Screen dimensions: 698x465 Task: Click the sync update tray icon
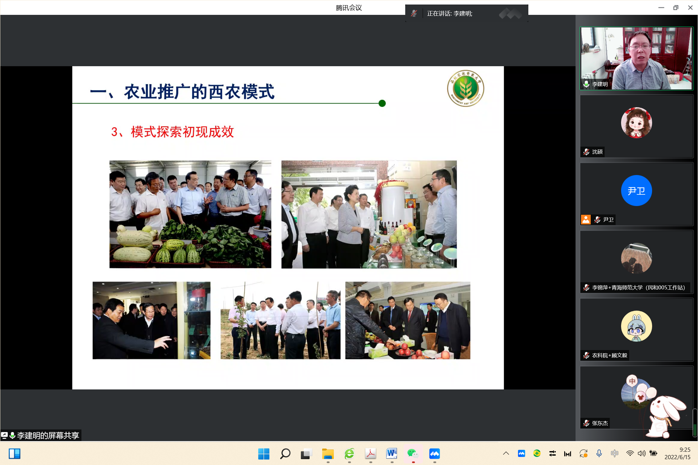point(583,453)
